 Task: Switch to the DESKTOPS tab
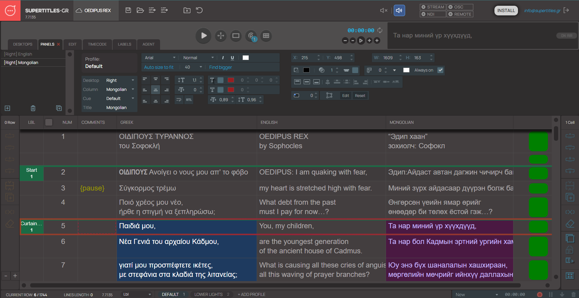pyautogui.click(x=23, y=44)
